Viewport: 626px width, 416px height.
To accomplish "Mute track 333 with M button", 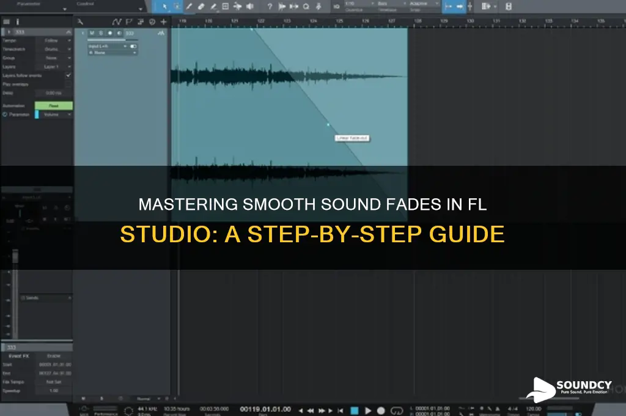I will [x=92, y=33].
